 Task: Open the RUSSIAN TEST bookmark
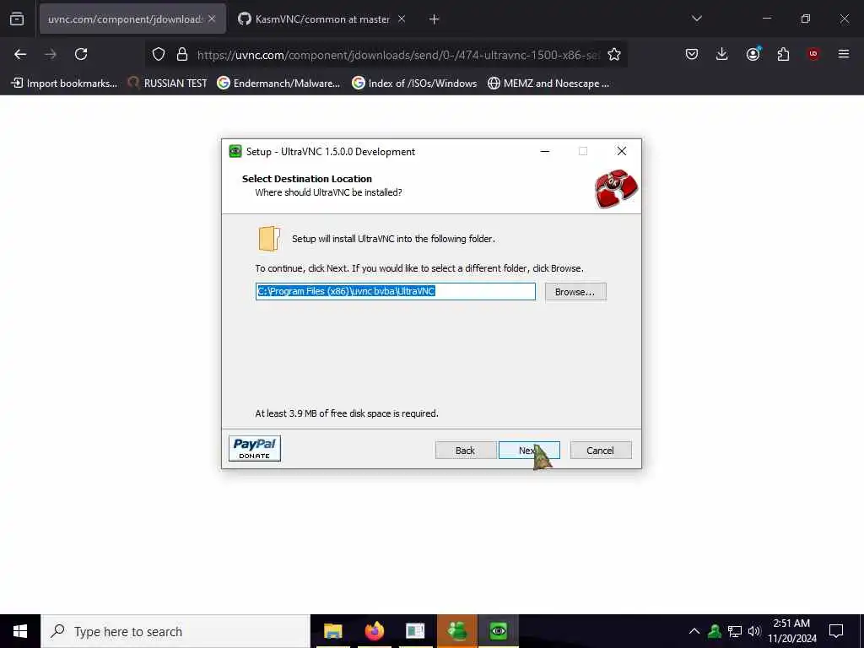pyautogui.click(x=168, y=84)
